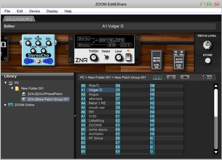
Task: Click the patch list scrollbar thumb
Action: point(216,103)
